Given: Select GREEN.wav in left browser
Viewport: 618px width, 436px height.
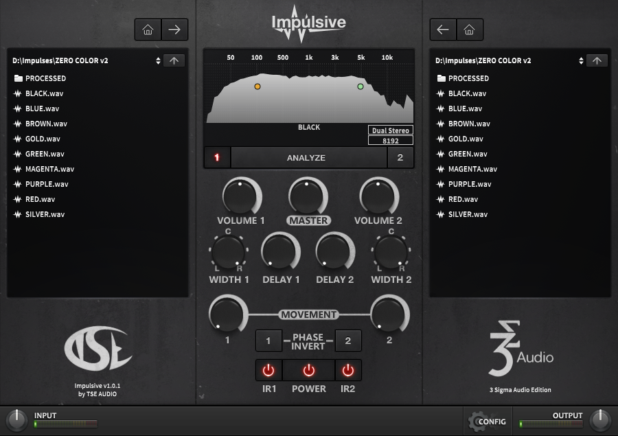Looking at the screenshot, I should pos(38,154).
